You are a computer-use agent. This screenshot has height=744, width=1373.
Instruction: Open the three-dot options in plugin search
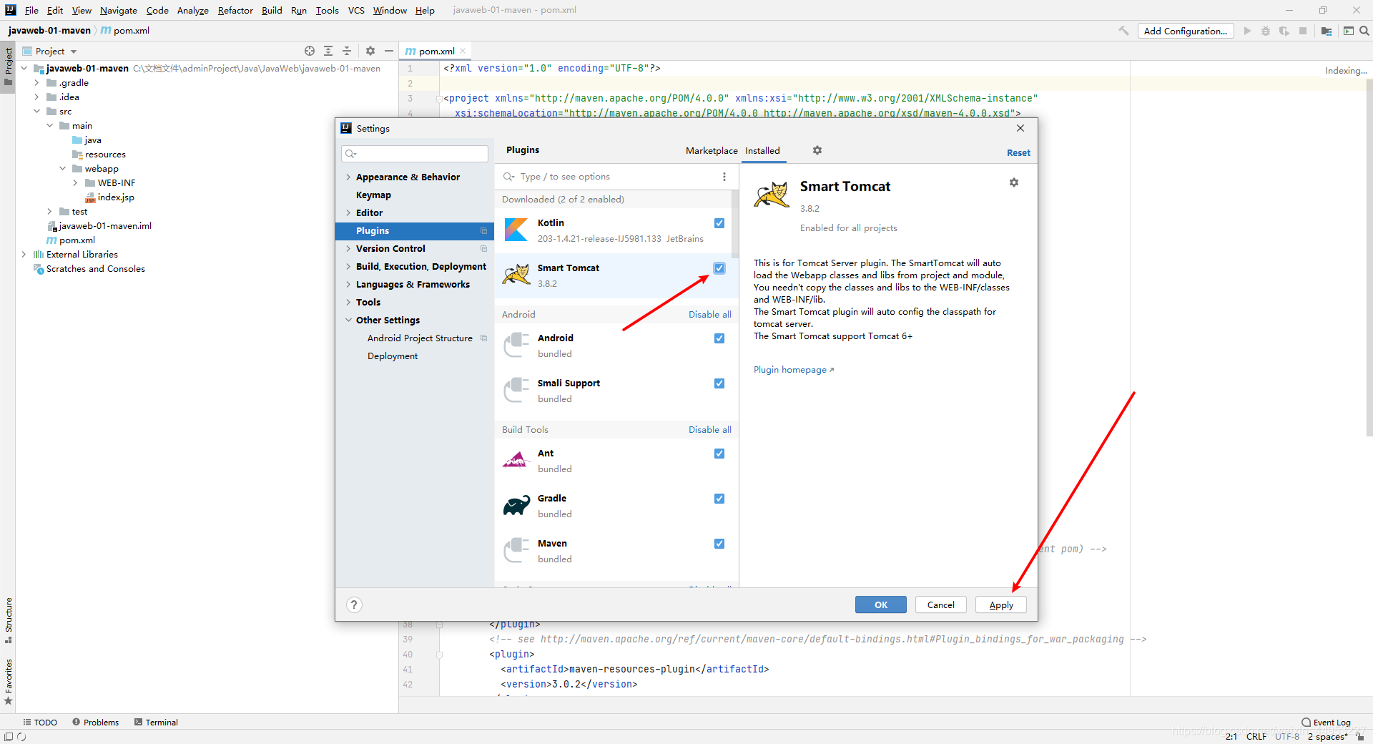pos(724,177)
